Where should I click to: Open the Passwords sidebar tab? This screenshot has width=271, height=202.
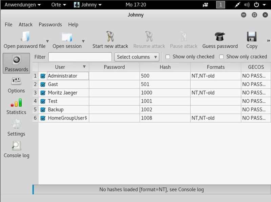pyautogui.click(x=16, y=64)
